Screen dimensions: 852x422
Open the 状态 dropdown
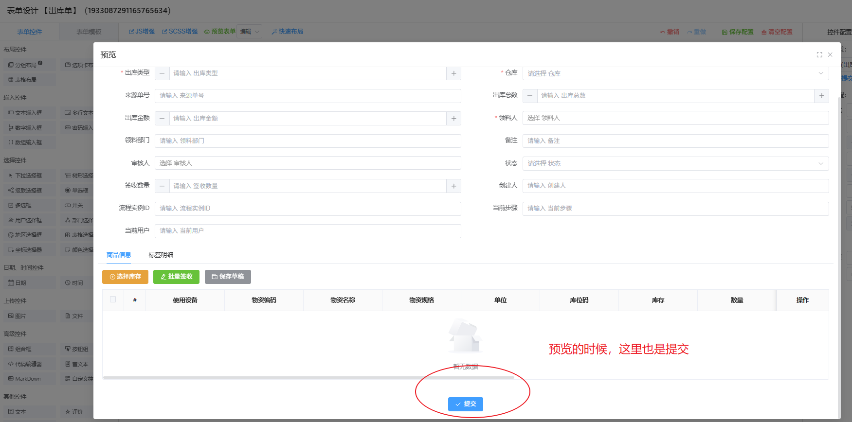tap(675, 163)
